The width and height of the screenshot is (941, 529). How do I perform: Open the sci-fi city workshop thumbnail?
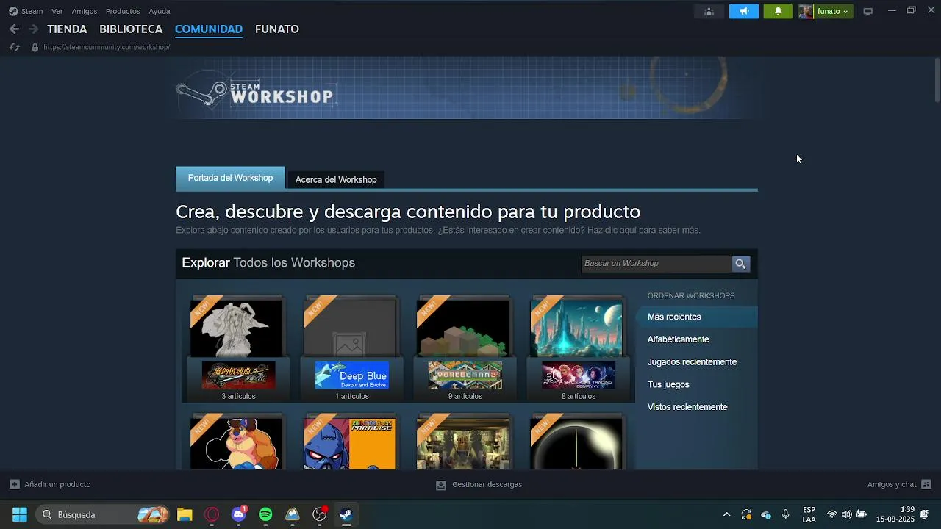(576, 328)
